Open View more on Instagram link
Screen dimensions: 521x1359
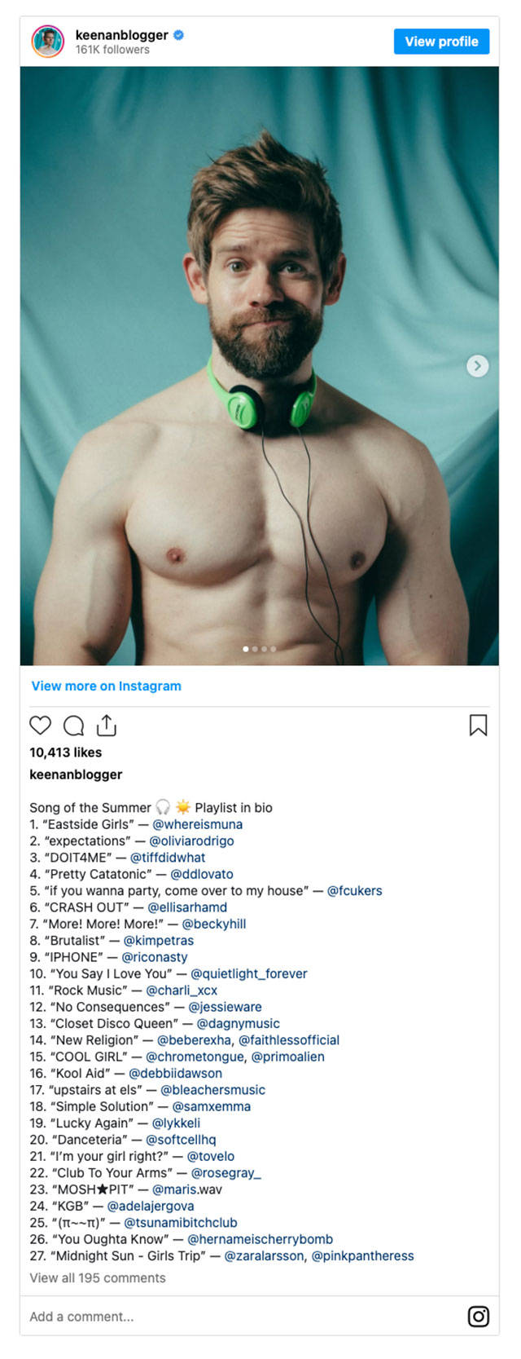click(107, 686)
